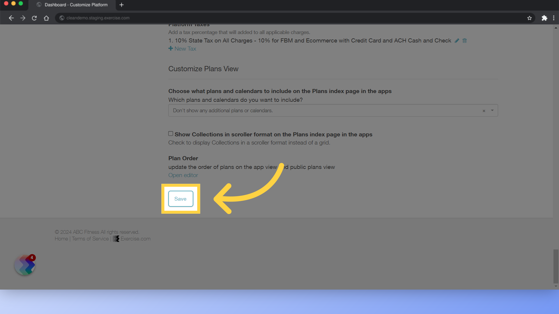Screen dimensions: 559x314
Task: Click the Customize Plans View heading
Action: coord(203,69)
